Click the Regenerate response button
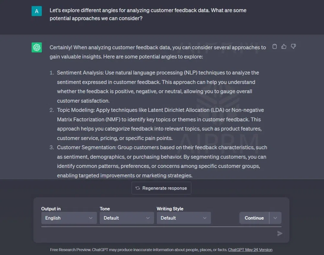 point(161,188)
